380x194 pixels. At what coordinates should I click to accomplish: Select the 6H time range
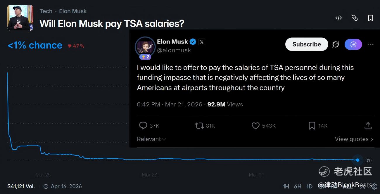298,186
